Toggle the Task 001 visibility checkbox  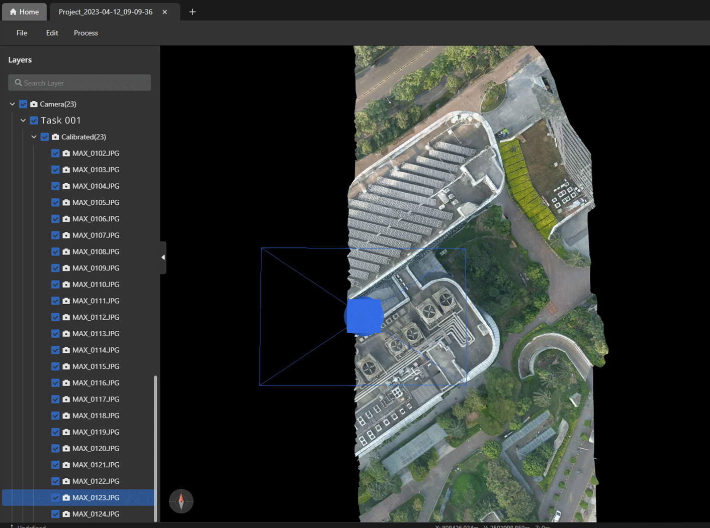[x=34, y=120]
